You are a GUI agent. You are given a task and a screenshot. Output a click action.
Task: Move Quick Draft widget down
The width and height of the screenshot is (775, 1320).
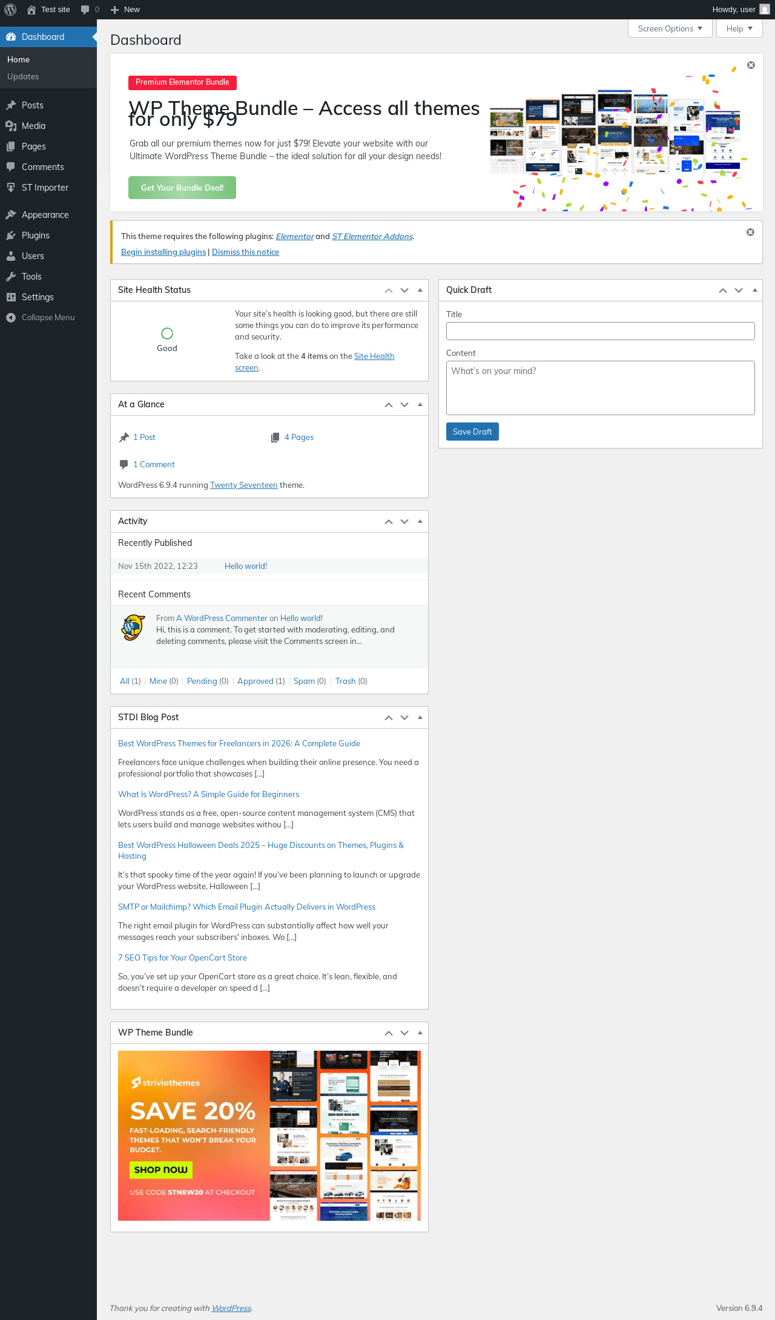(x=739, y=291)
